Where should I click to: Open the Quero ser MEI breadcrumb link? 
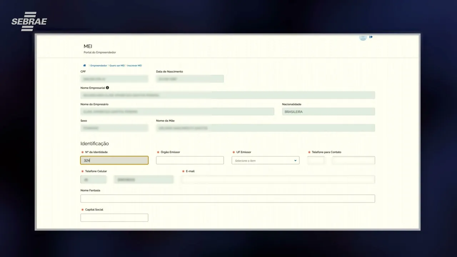[117, 66]
